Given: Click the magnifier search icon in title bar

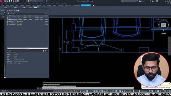Looking at the screenshot, I should pyautogui.click(x=138, y=1).
